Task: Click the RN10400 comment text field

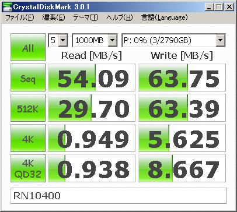Action: (x=118, y=196)
